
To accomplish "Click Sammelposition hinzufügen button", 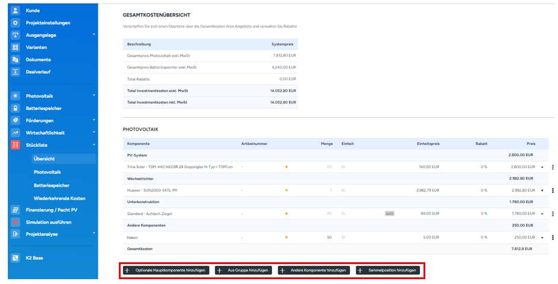I will (387, 271).
